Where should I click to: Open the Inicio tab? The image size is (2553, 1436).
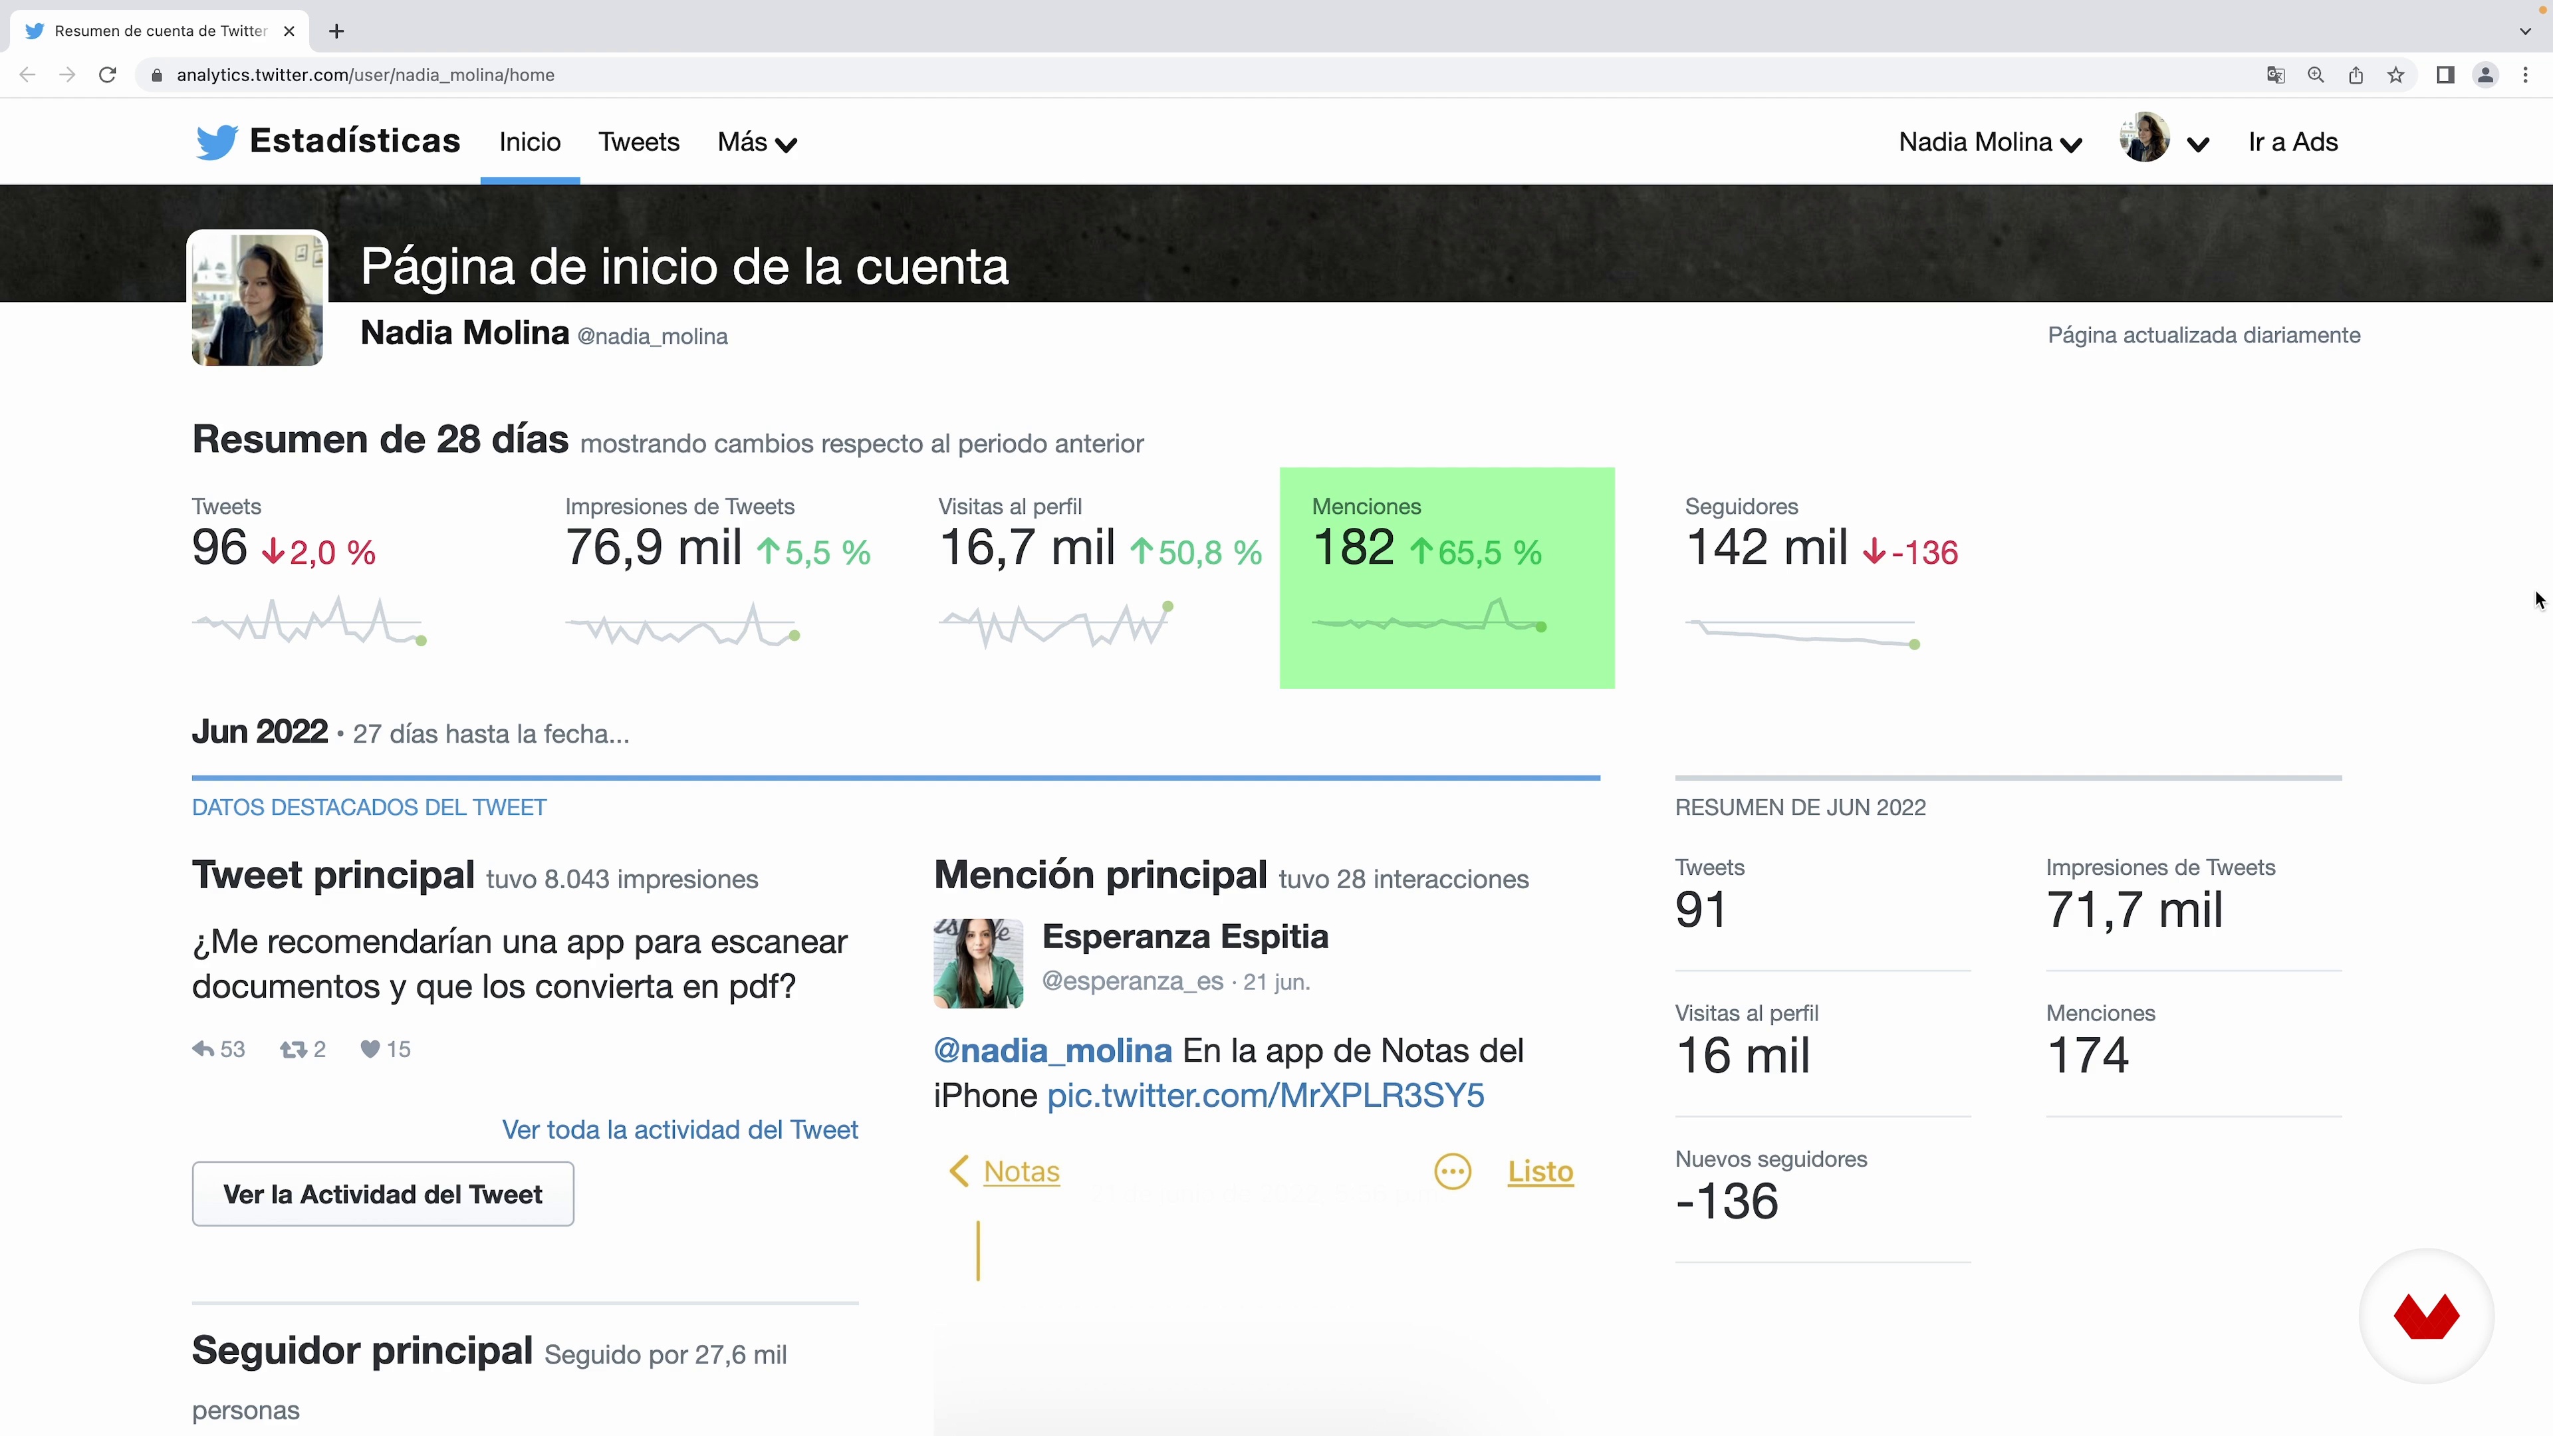point(531,142)
